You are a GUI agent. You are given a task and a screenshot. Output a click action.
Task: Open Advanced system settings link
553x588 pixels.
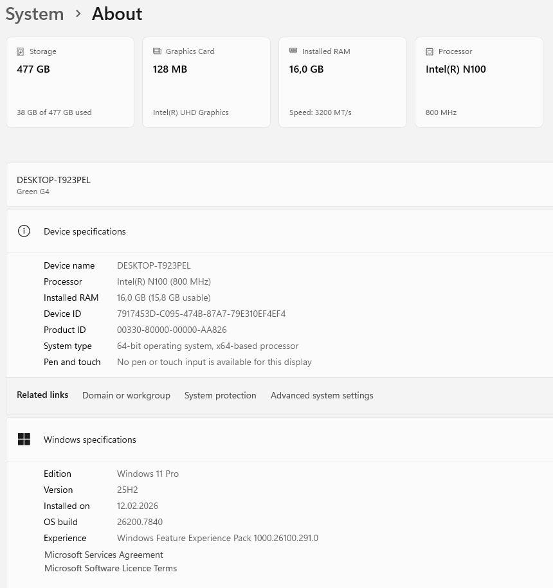tap(322, 395)
